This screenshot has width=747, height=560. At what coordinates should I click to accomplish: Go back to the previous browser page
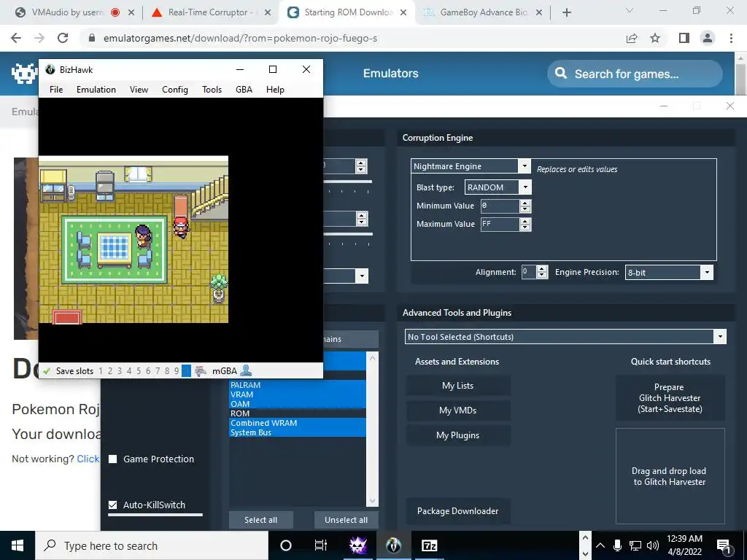coord(16,38)
